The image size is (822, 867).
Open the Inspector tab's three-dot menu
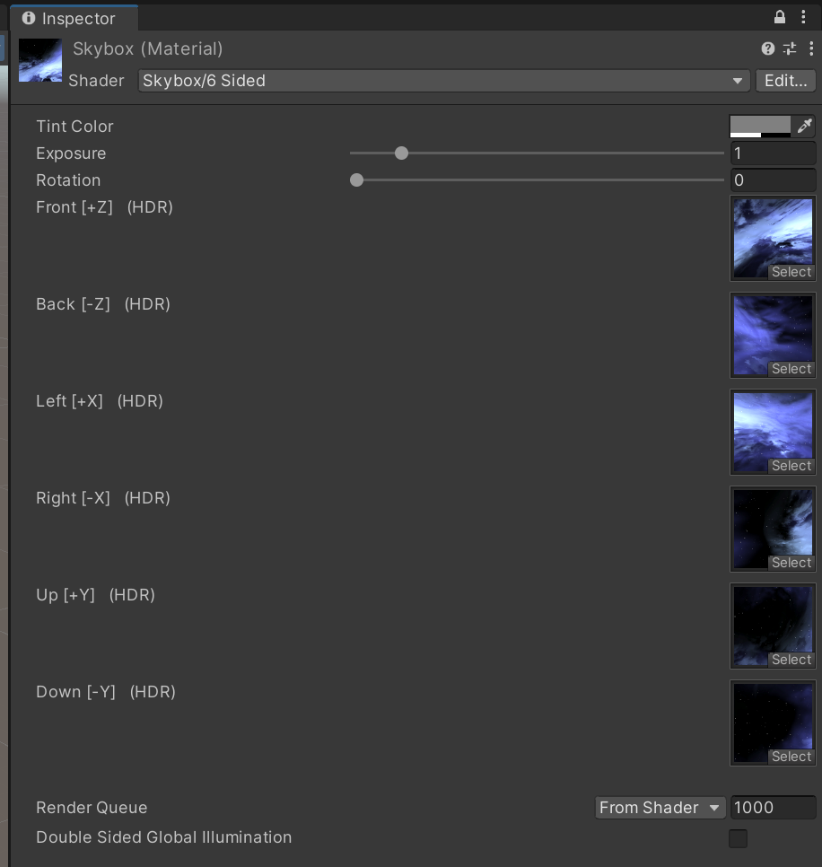click(803, 17)
